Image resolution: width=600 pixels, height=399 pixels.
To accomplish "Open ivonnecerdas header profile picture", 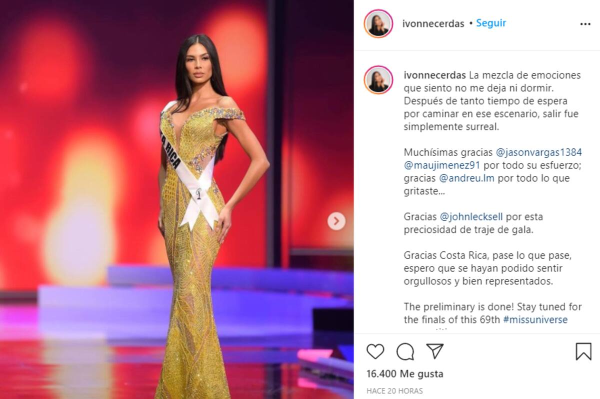I will click(x=378, y=23).
